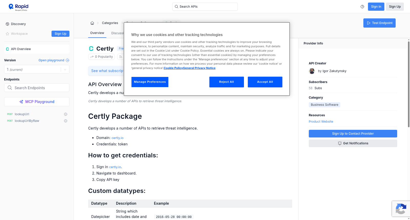Viewport: 410px width, 220px height.
Task: Open the help question mark icon
Action: click(x=362, y=7)
